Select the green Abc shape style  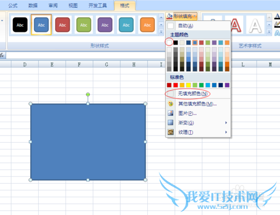[x=83, y=25]
